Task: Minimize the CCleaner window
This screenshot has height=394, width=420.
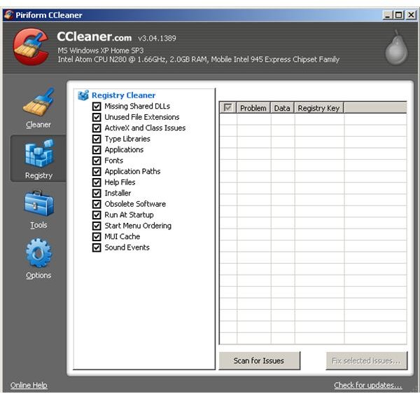Action: tap(387, 15)
